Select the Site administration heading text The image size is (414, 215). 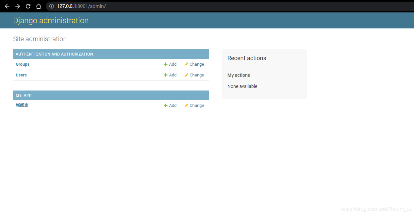tap(40, 39)
